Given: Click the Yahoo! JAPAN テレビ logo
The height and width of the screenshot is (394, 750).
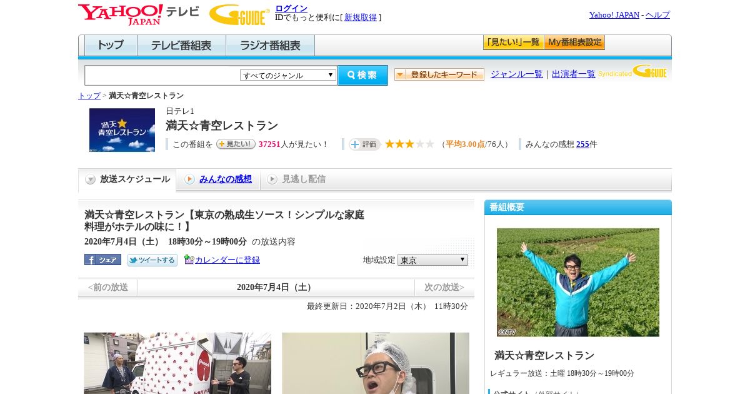Looking at the screenshot, I should tap(139, 14).
